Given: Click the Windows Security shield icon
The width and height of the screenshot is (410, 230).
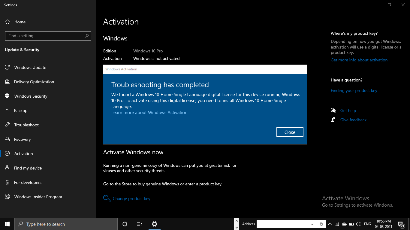Looking at the screenshot, I should 7,96.
